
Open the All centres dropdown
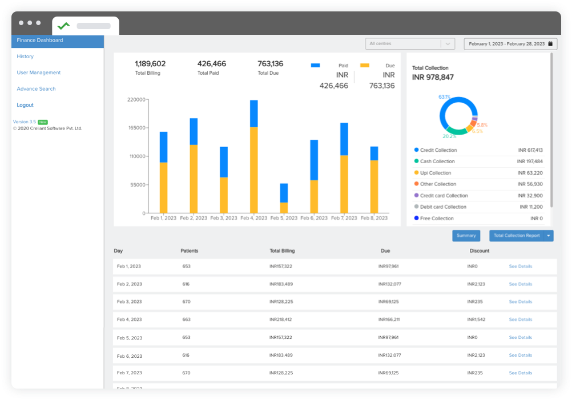(410, 43)
